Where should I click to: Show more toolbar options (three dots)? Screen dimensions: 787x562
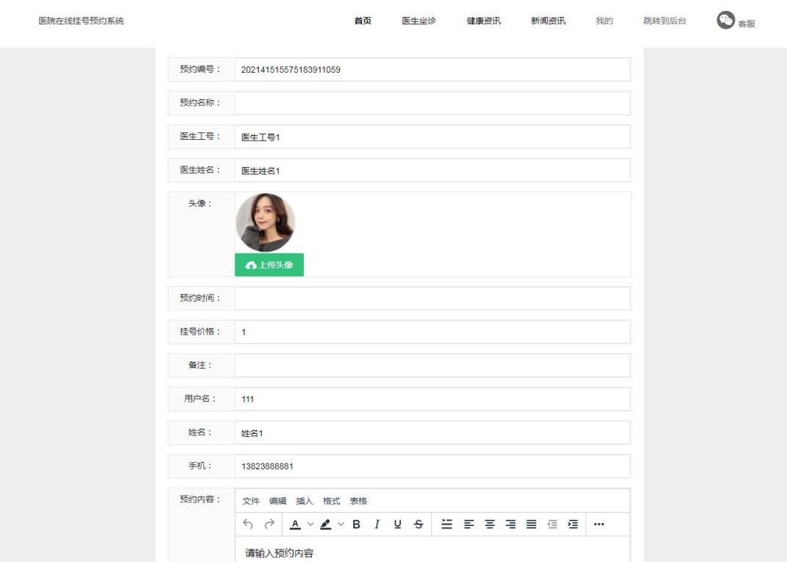point(599,524)
